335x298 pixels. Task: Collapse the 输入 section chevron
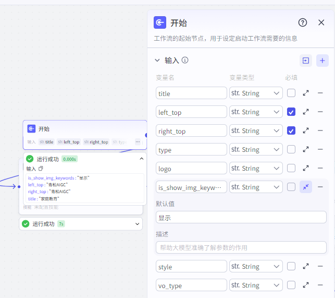(x=157, y=61)
